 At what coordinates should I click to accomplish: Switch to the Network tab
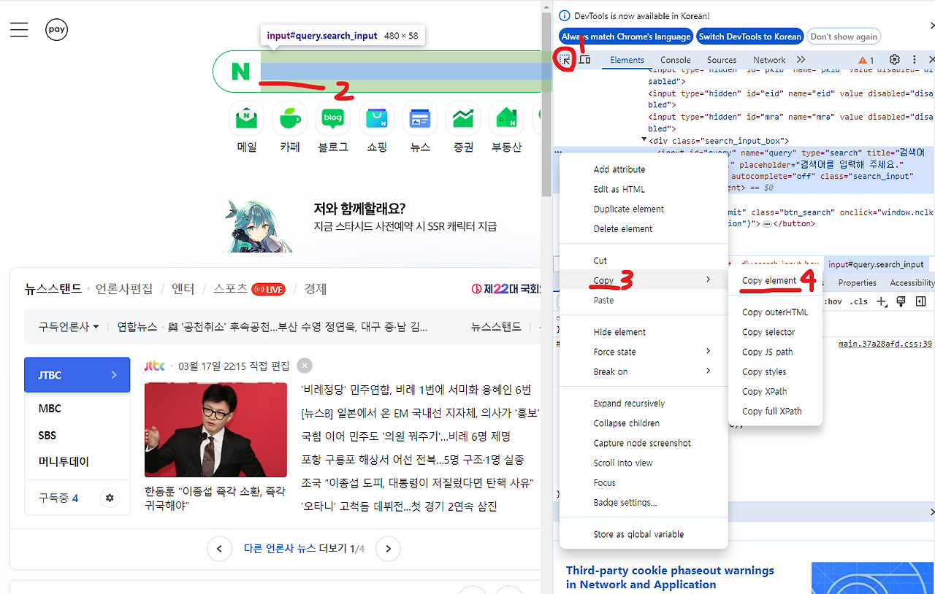click(x=769, y=60)
